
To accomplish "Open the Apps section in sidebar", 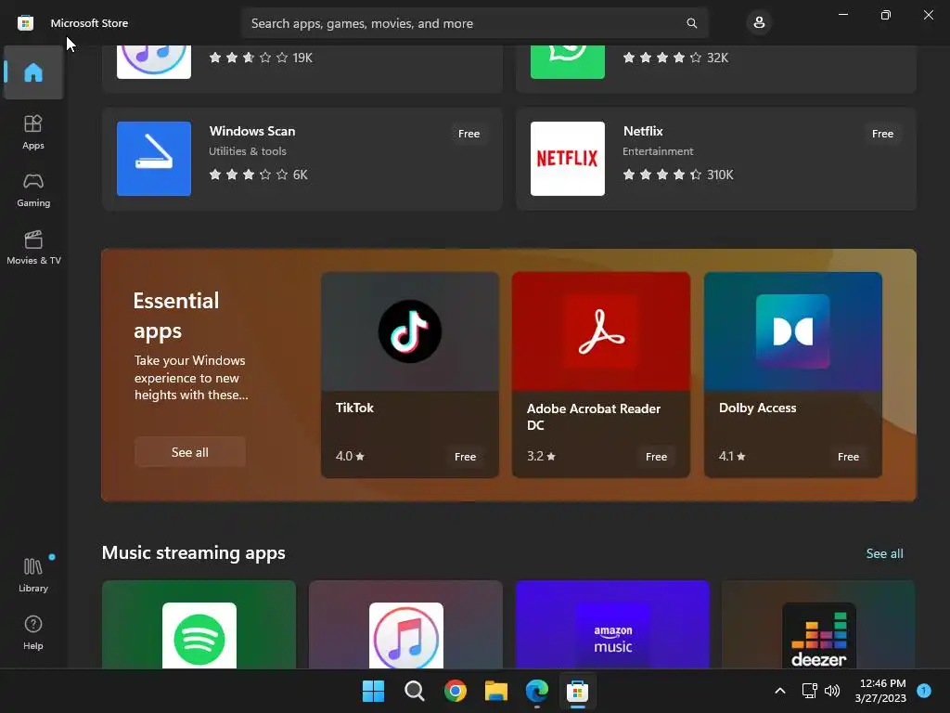I will [x=33, y=132].
